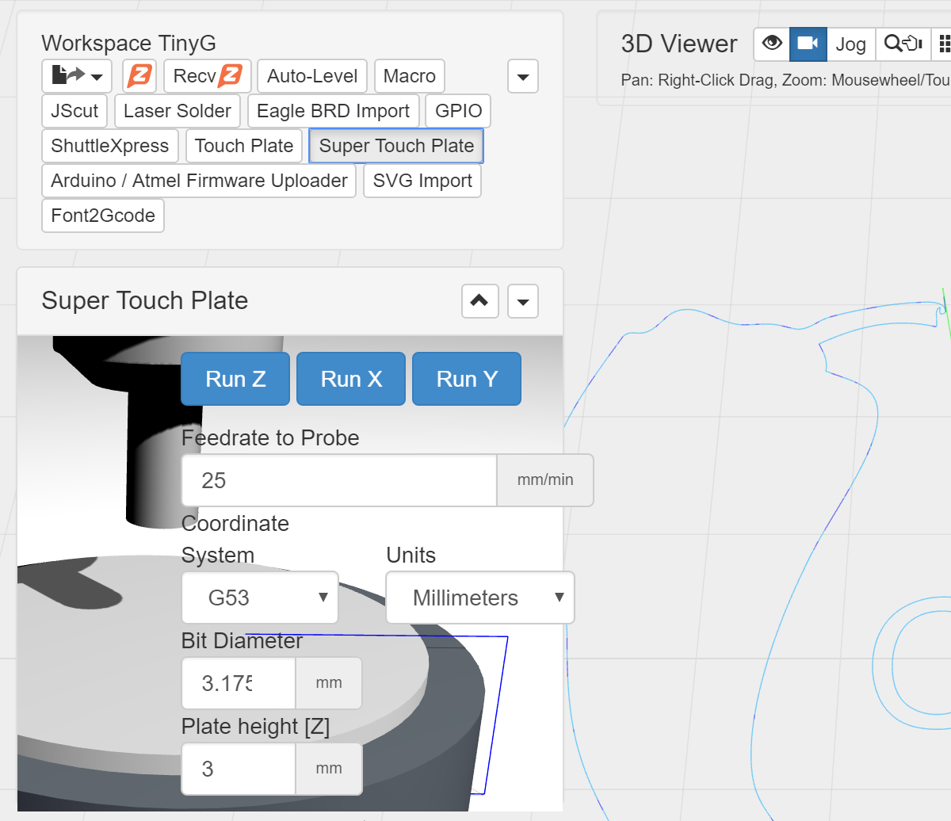Open the Units Millimeters dropdown
The width and height of the screenshot is (951, 821).
click(x=479, y=598)
